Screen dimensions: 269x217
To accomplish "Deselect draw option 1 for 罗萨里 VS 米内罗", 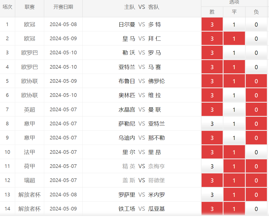I will click(x=234, y=194).
